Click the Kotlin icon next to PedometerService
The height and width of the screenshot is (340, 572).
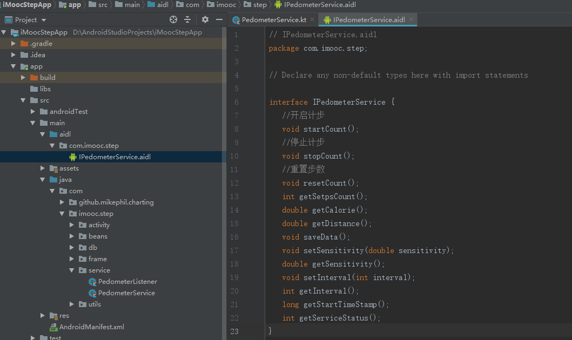click(94, 293)
